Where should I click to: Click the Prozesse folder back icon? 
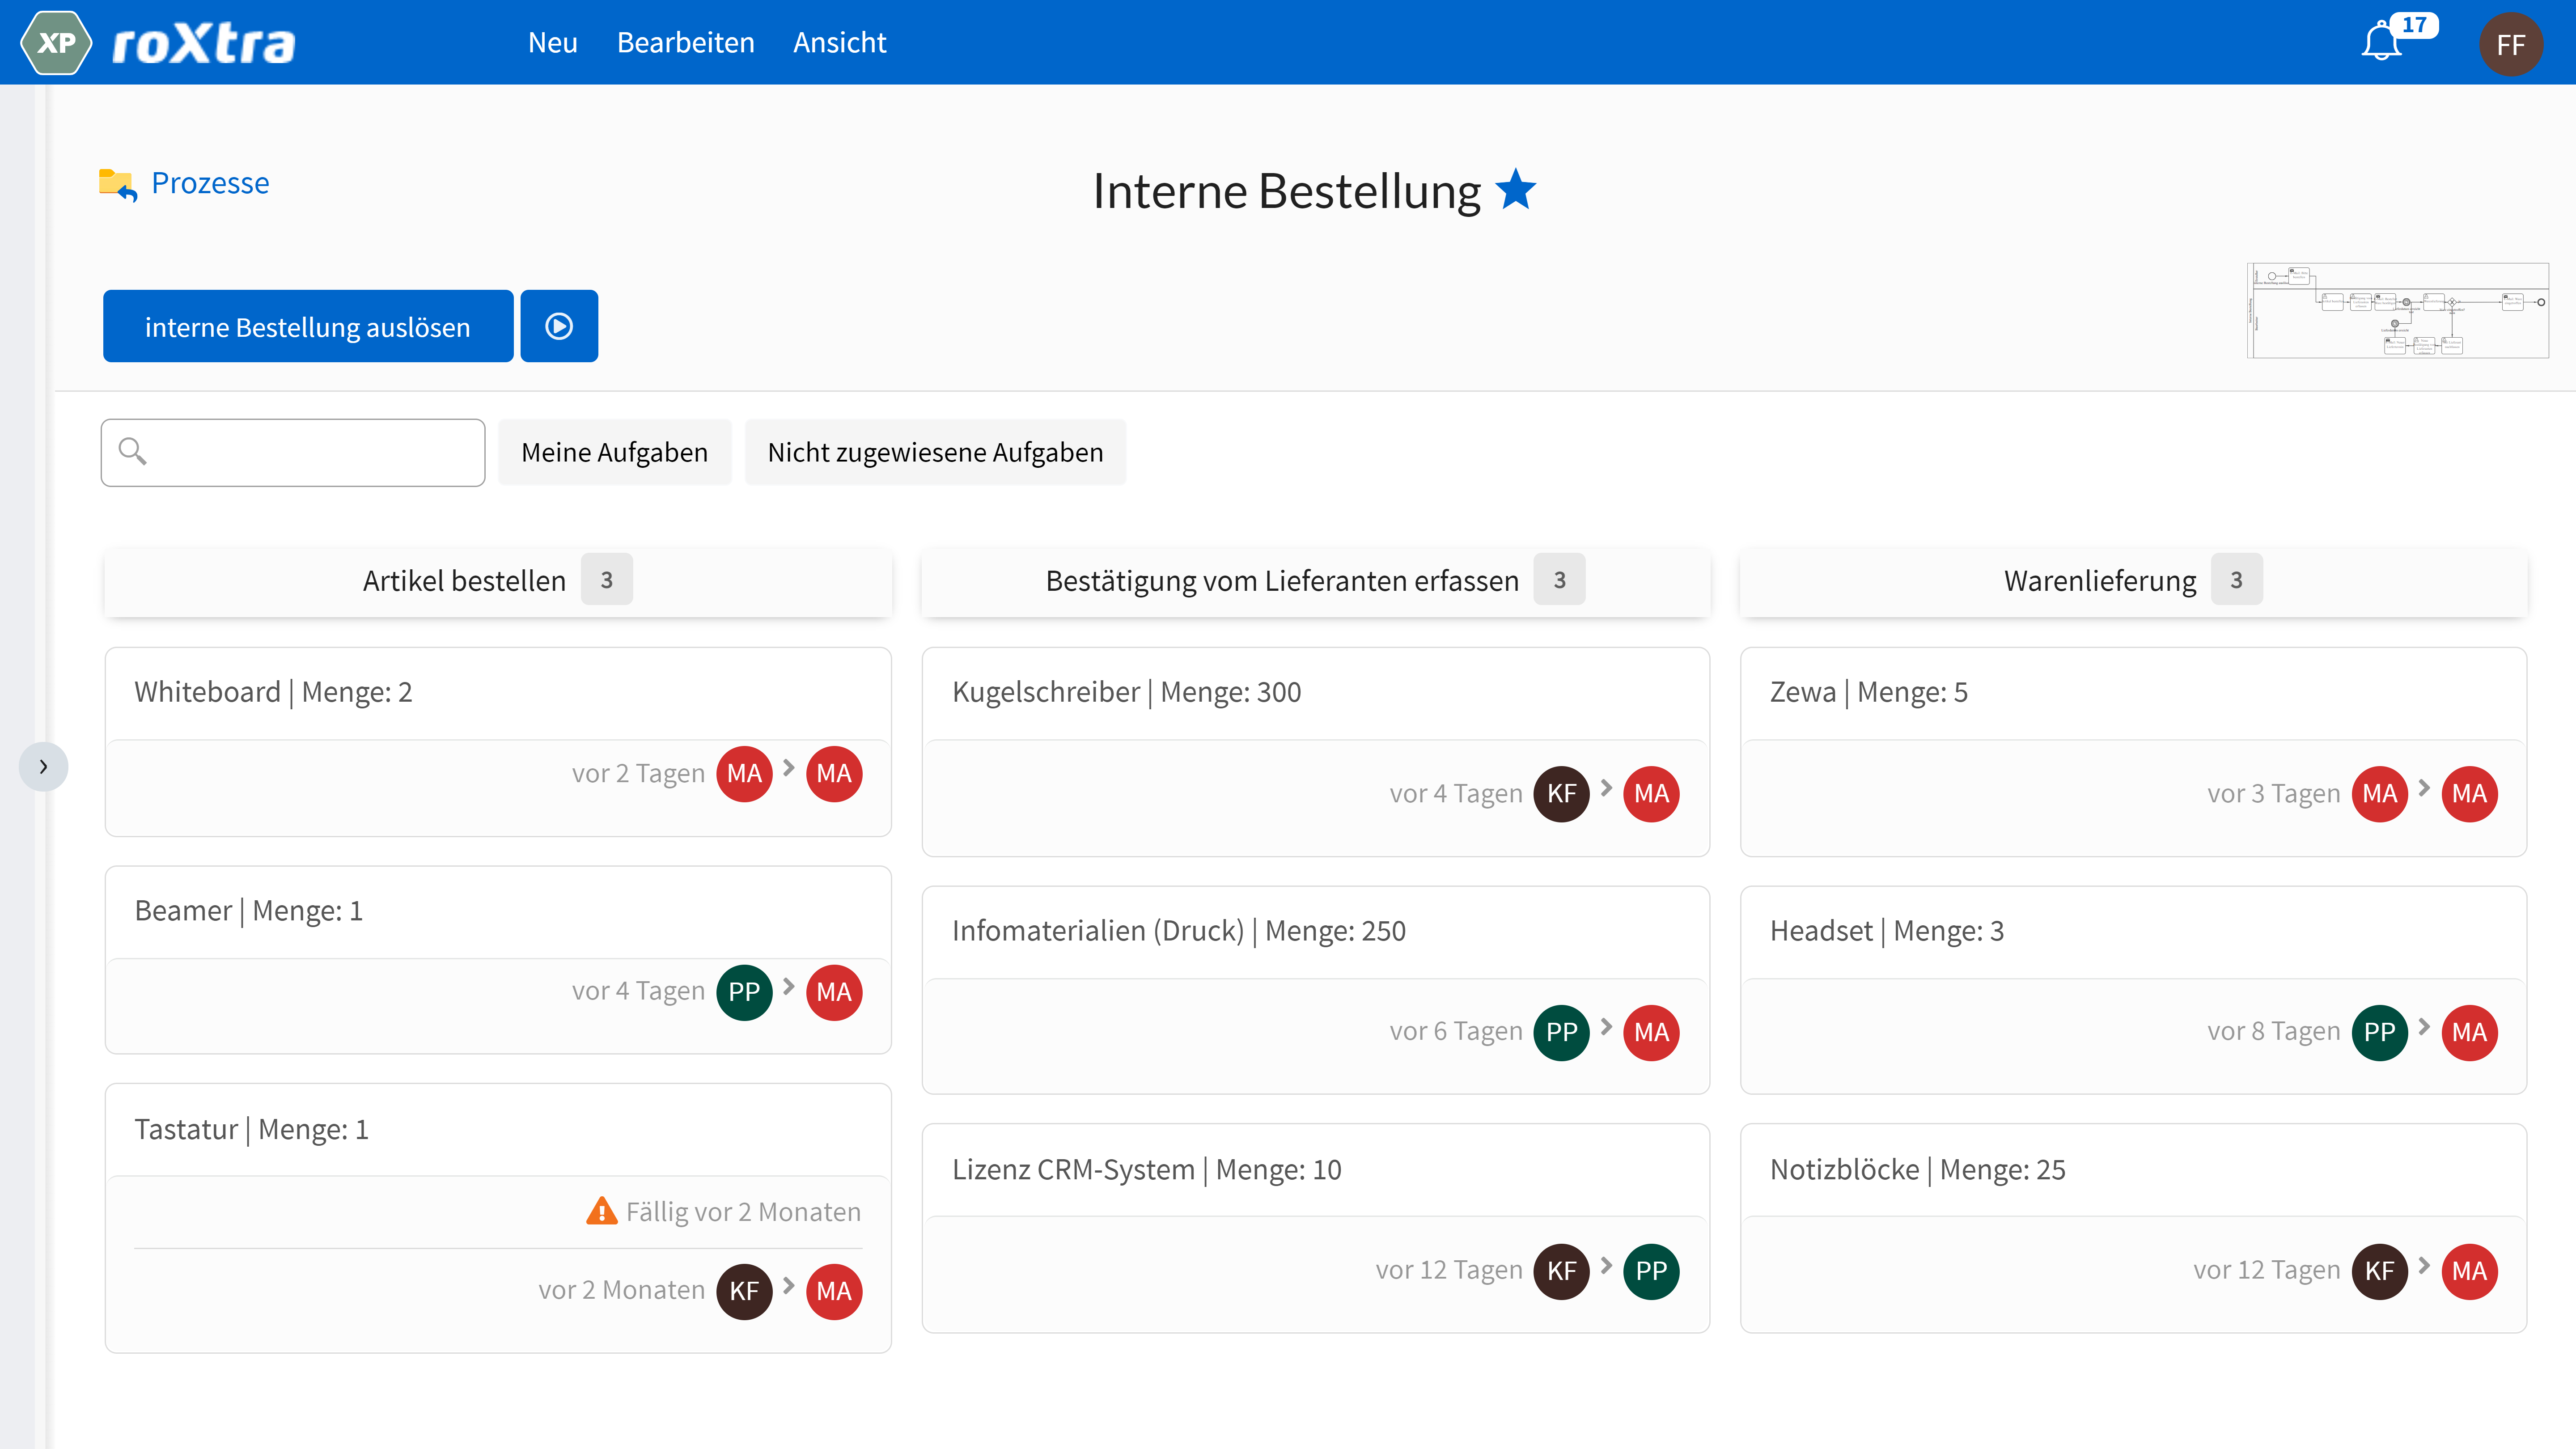pos(118,184)
